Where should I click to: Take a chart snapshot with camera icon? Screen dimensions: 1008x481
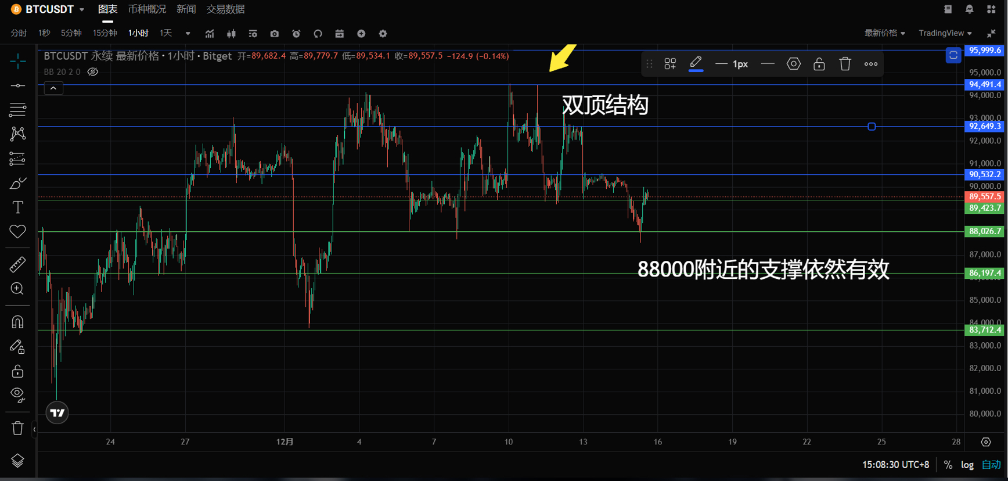[x=274, y=34]
